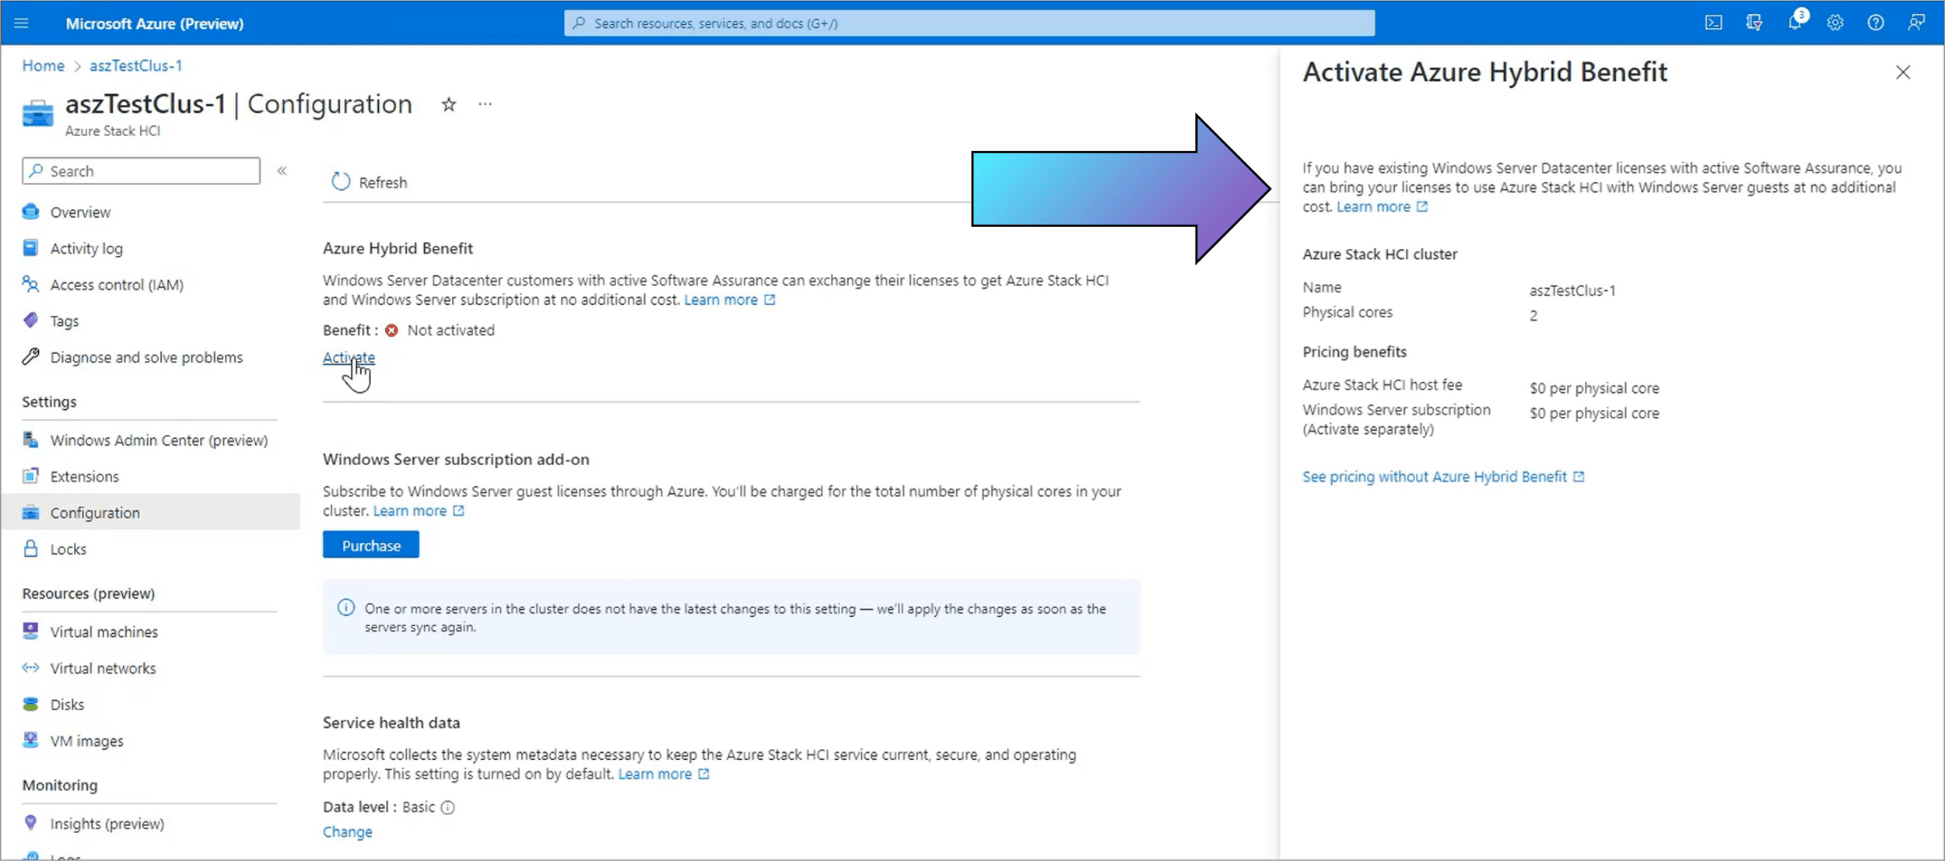Click the aszTestClus-1 breadcrumb link
Screen dimensions: 1945x861
[x=135, y=66]
